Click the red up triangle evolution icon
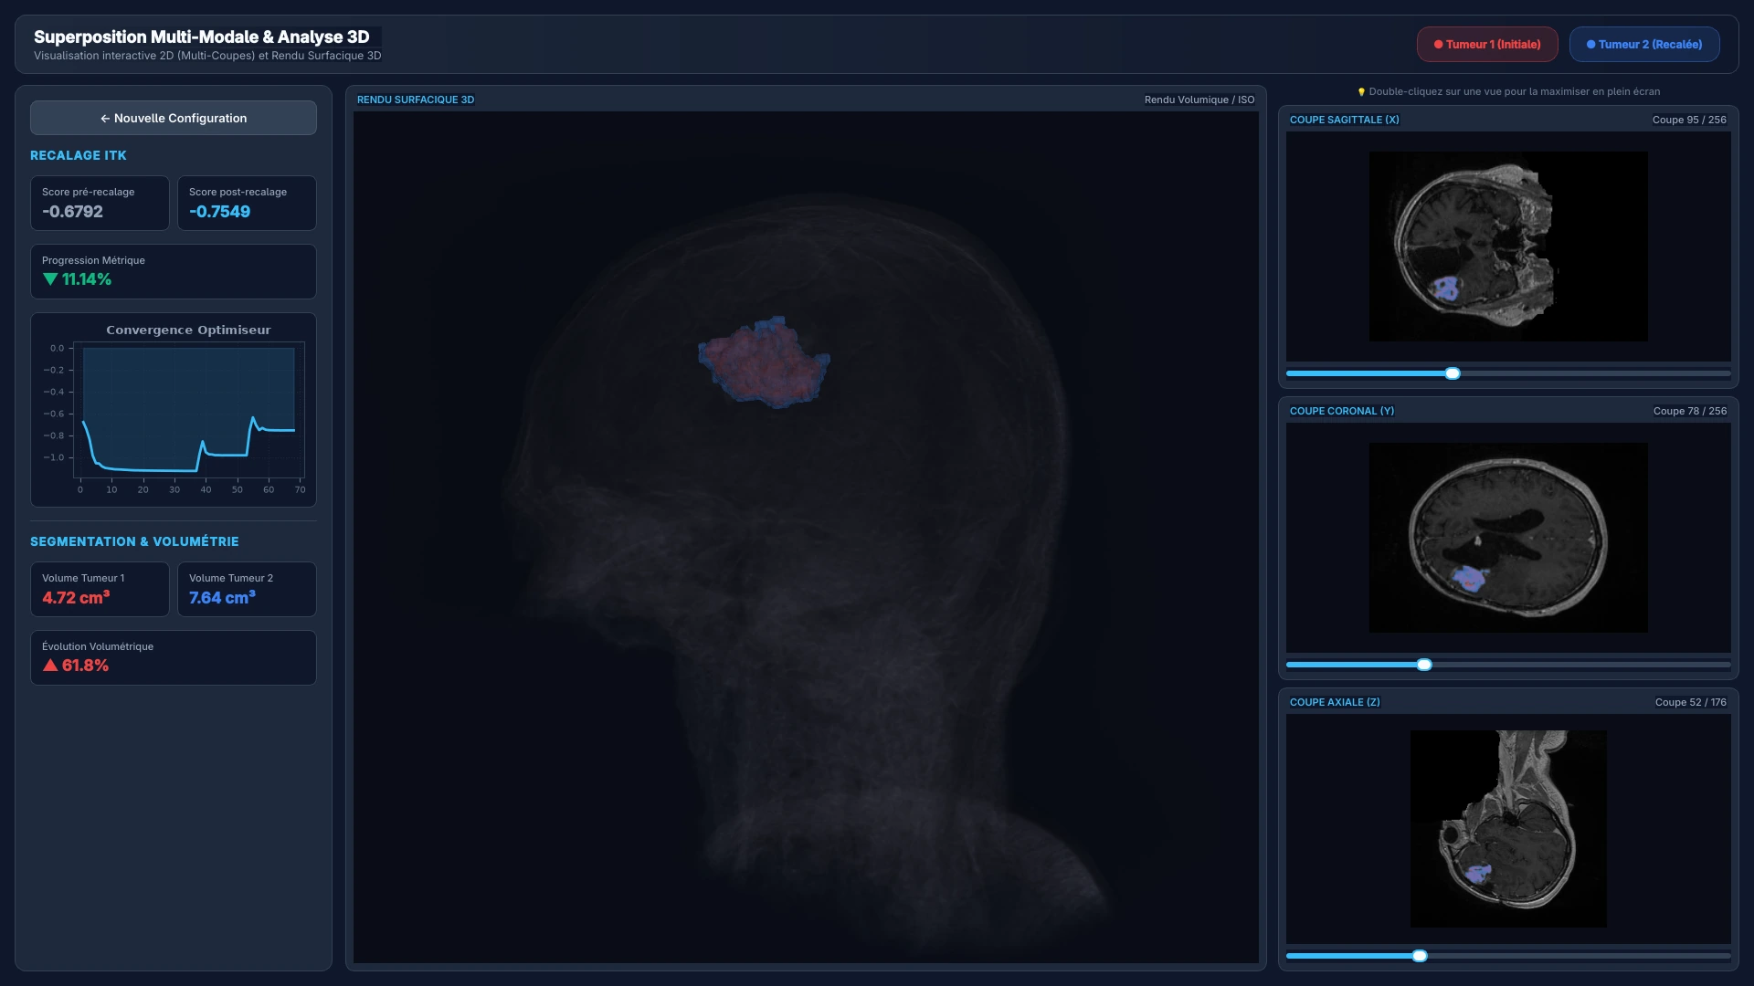This screenshot has width=1754, height=986. (50, 666)
